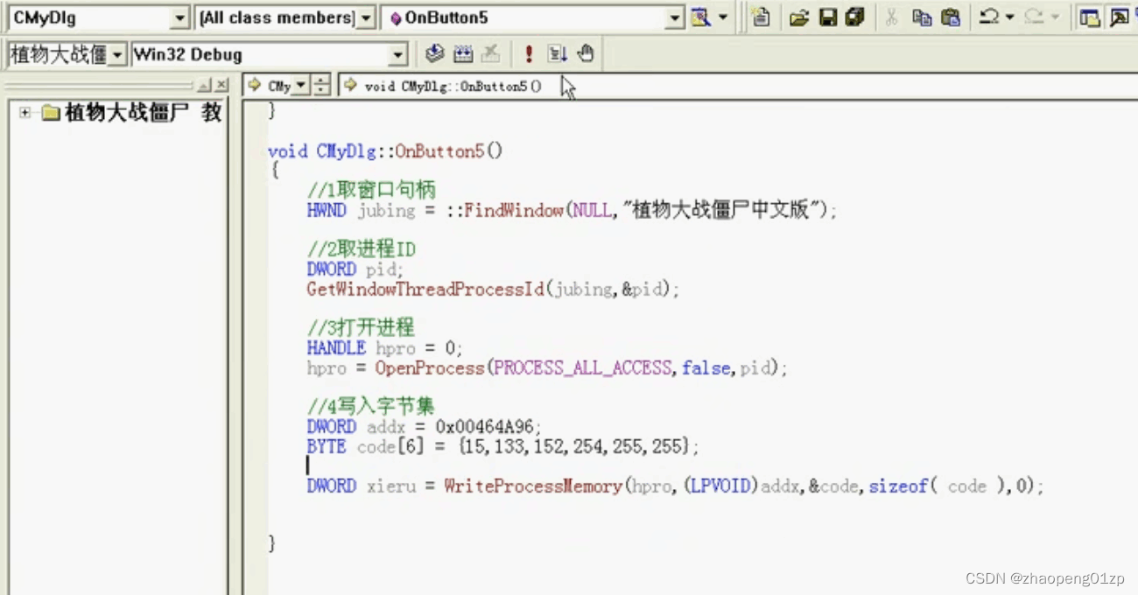
Task: Click the hand Insert Breakpoint icon
Action: (586, 54)
